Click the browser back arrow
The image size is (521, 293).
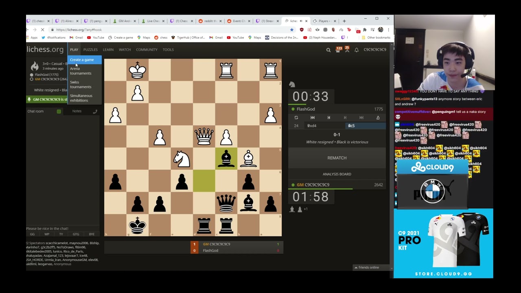(x=28, y=30)
